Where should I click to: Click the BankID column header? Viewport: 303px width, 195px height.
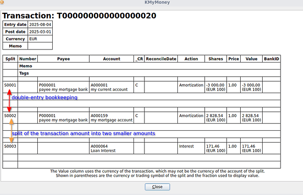click(271, 59)
